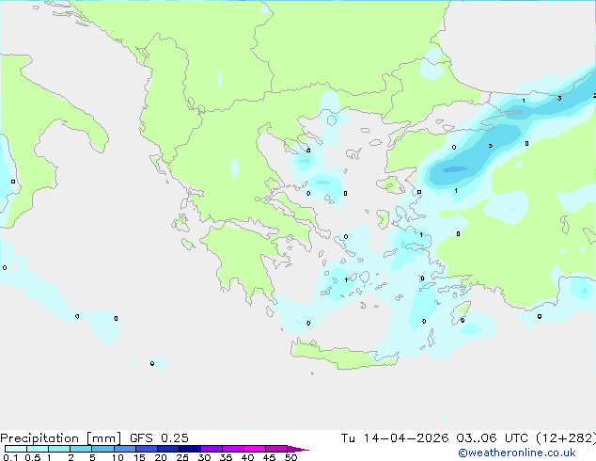The image size is (596, 461).
Task: Pick the 10–15 mm legend swatch
Action: pyautogui.click(x=124, y=449)
